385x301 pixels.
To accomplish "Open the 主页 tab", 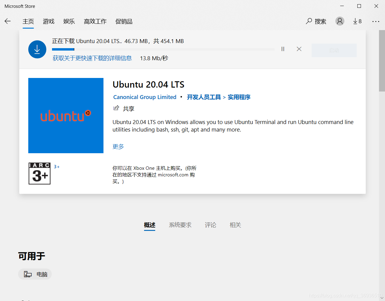I will point(28,21).
